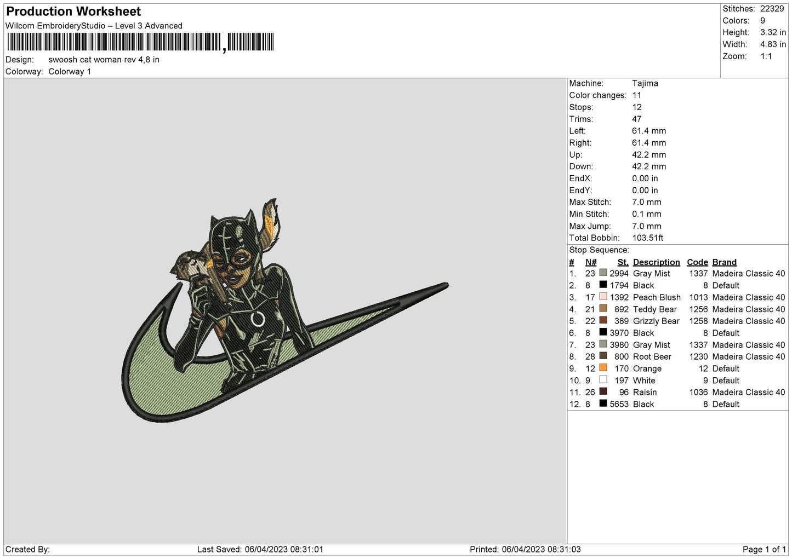Click the Catwoman swoosh embroidery design preview
Image resolution: width=792 pixels, height=559 pixels.
point(284,310)
